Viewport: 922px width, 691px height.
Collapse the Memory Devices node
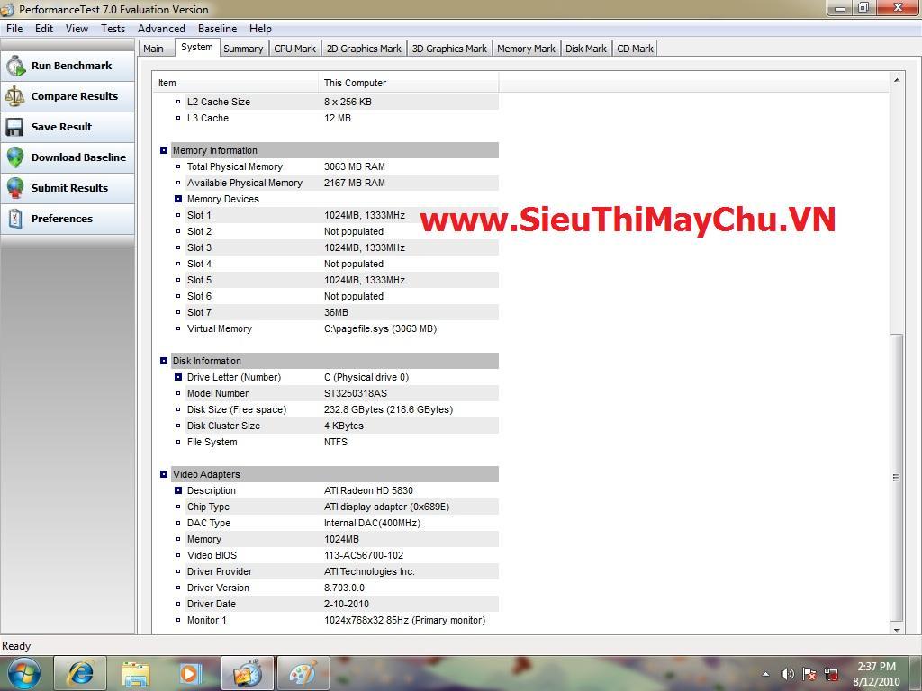[x=178, y=199]
